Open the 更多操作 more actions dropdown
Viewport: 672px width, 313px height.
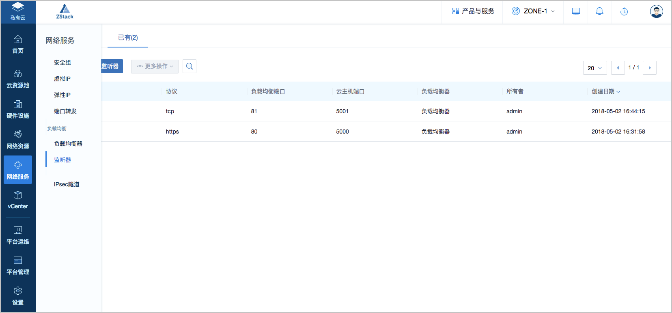point(155,66)
